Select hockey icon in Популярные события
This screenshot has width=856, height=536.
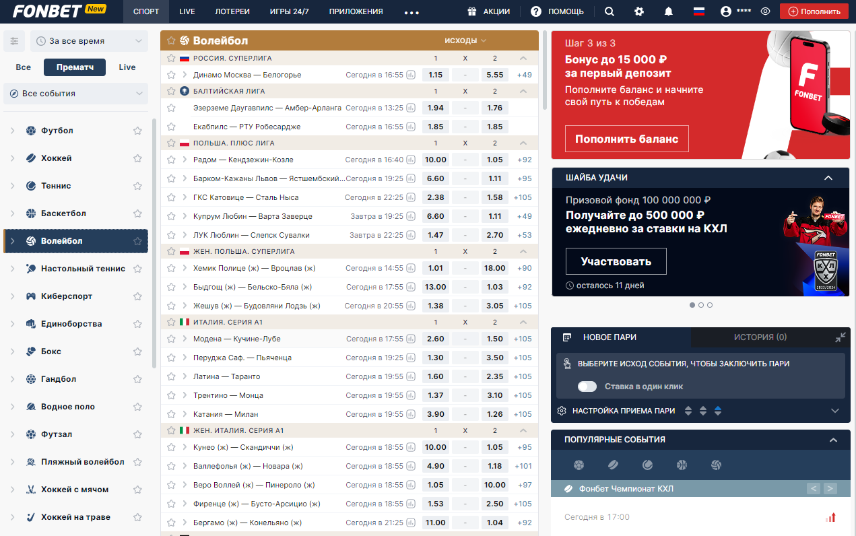point(613,465)
